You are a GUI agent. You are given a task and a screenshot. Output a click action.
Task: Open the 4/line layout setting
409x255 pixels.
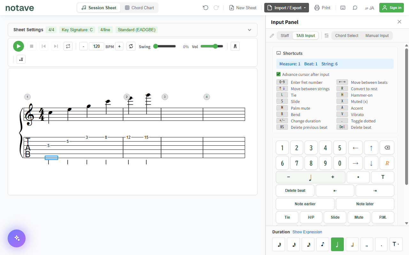click(x=105, y=30)
